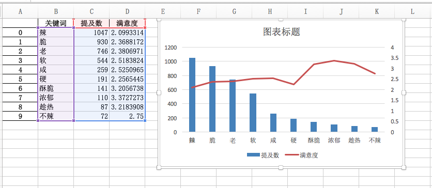Select cell containing 趁热 keyword
The image size is (432, 188).
[56, 107]
